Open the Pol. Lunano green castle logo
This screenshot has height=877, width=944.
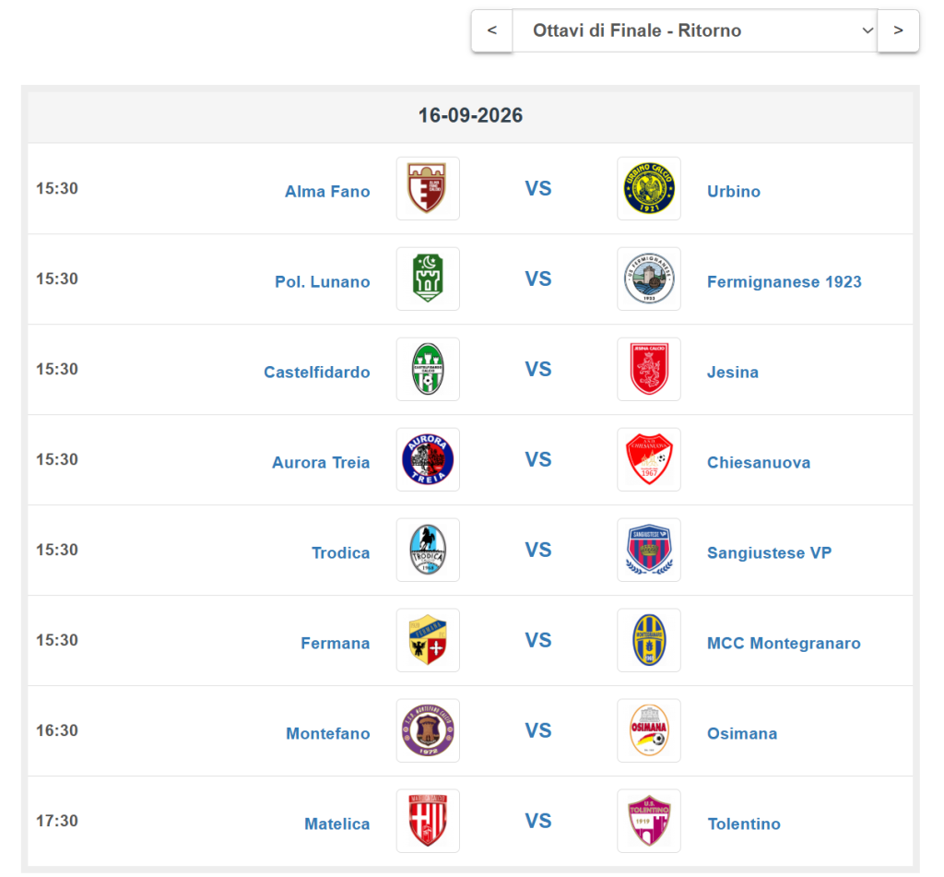[428, 279]
